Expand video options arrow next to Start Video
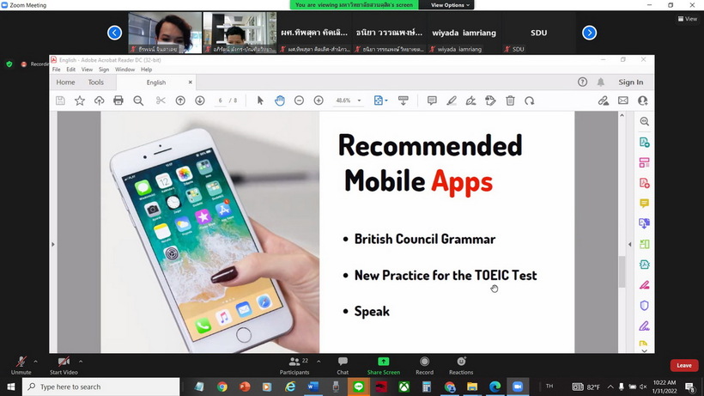 pos(81,361)
